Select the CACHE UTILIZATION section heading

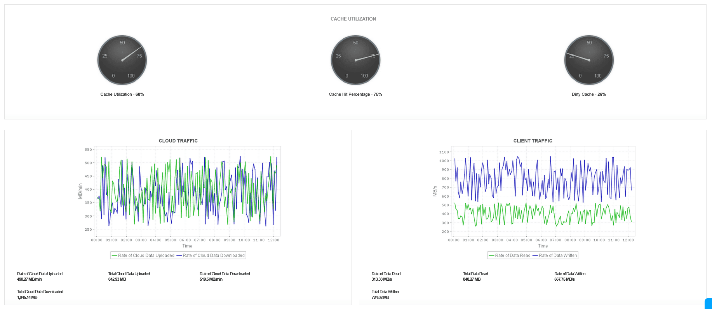353,19
